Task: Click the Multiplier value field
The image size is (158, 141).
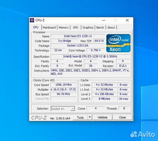Action: coord(63,90)
